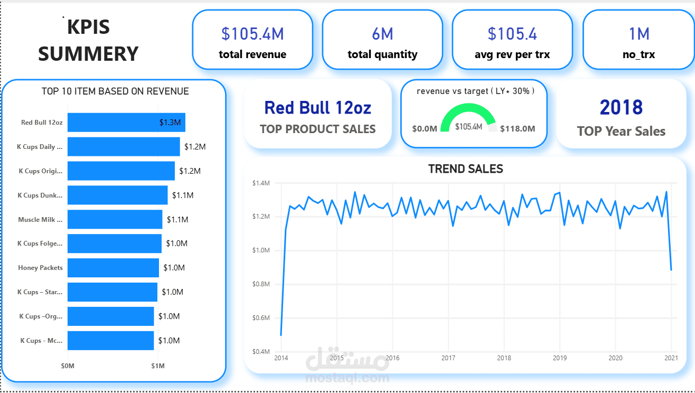
Task: Click the K Cups Folge... bar
Action: [115, 244]
